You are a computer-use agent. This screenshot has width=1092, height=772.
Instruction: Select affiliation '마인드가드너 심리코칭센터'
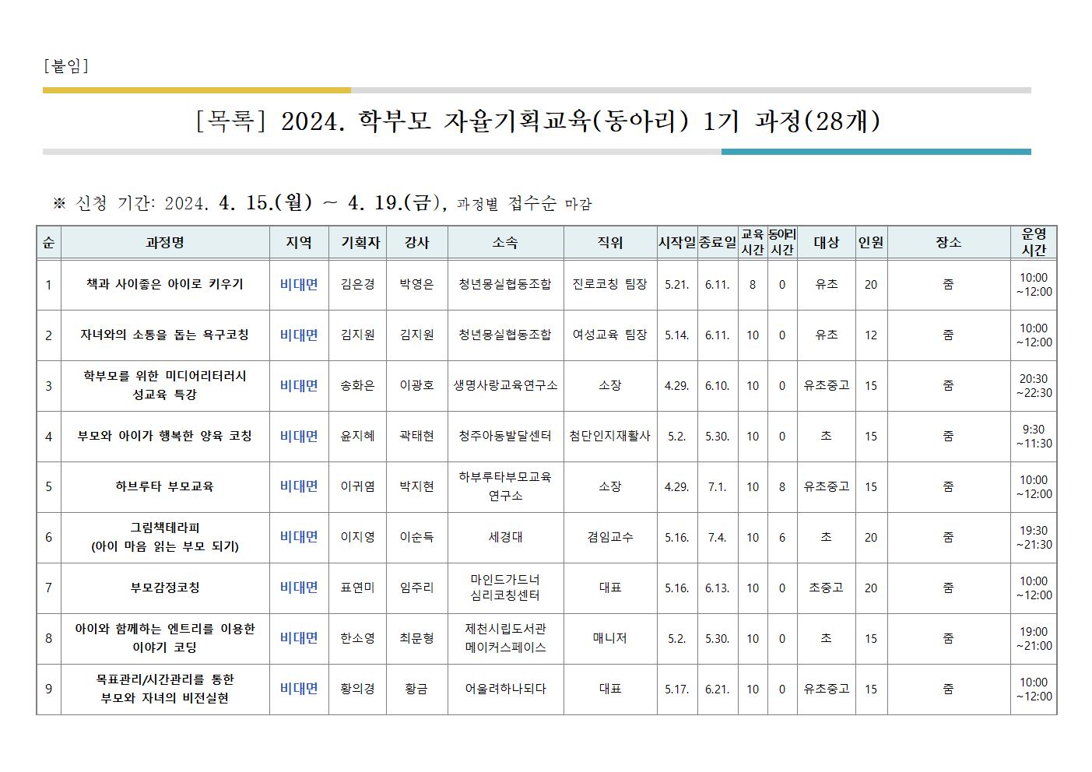click(x=505, y=588)
